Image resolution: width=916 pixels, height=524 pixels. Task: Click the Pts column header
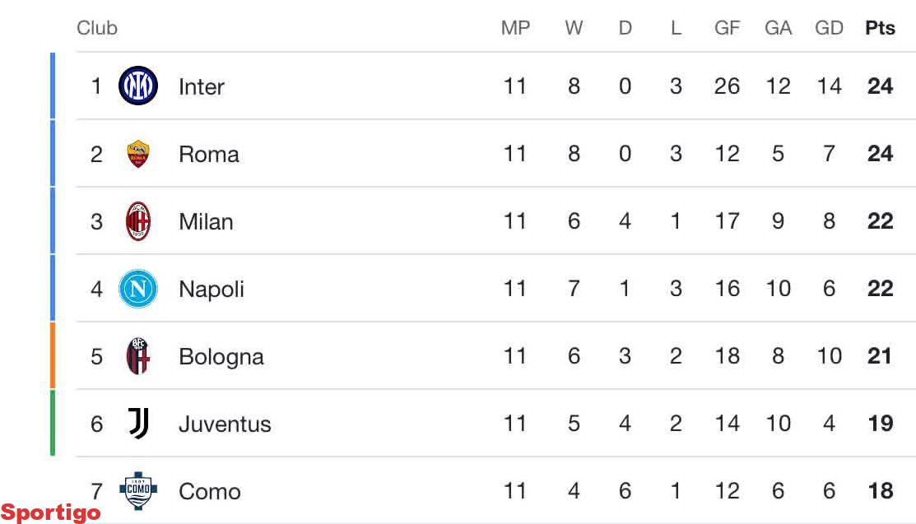click(x=880, y=28)
